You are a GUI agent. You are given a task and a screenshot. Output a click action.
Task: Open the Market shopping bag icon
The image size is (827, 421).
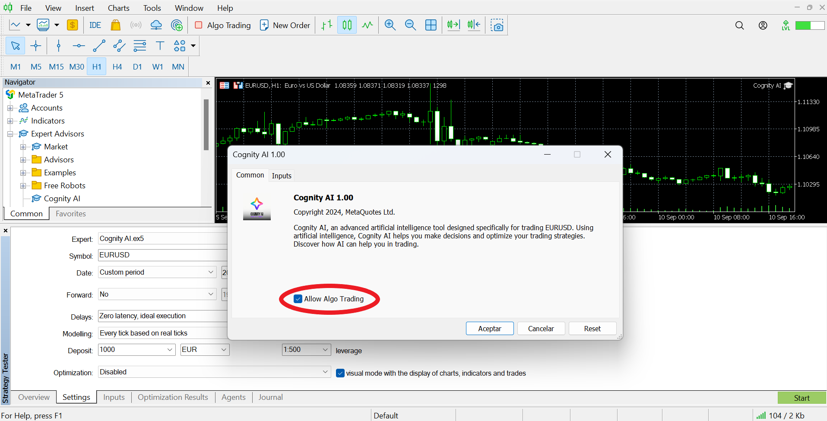click(115, 25)
